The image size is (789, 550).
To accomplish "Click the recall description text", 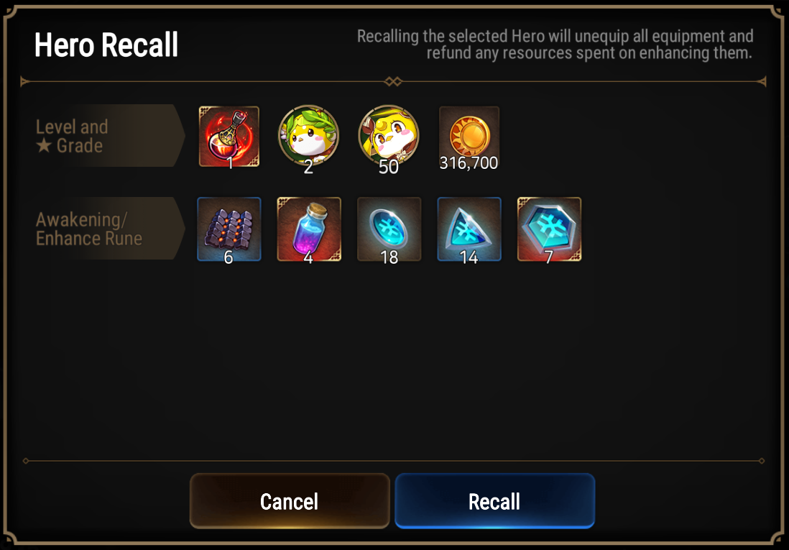I will tap(555, 45).
